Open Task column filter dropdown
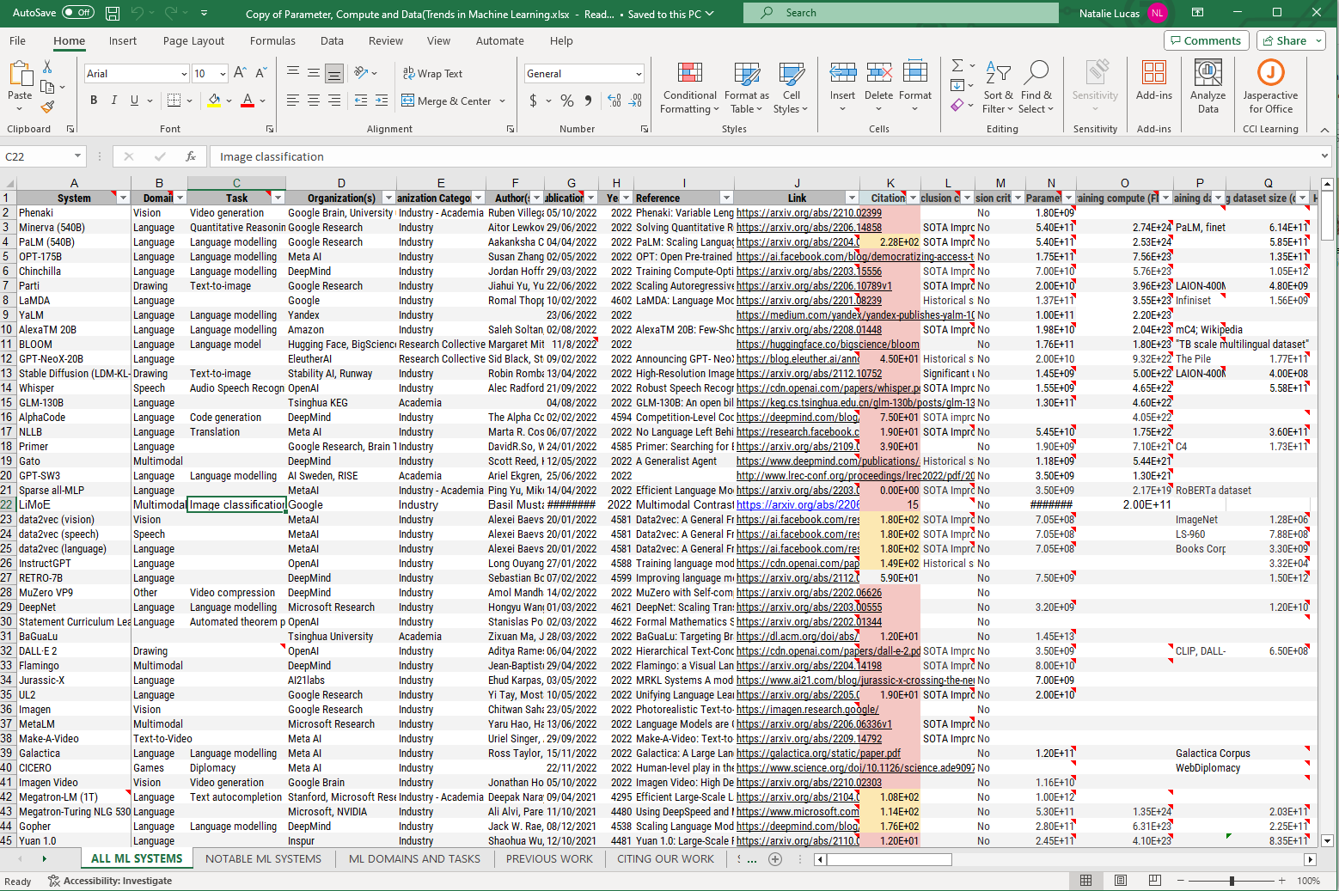Viewport: 1339px width, 891px height. click(277, 198)
